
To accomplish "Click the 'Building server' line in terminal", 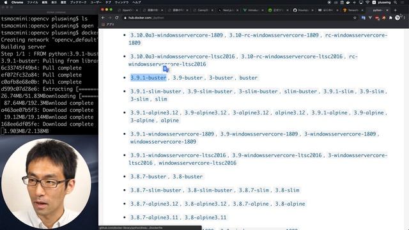I will (x=23, y=47).
